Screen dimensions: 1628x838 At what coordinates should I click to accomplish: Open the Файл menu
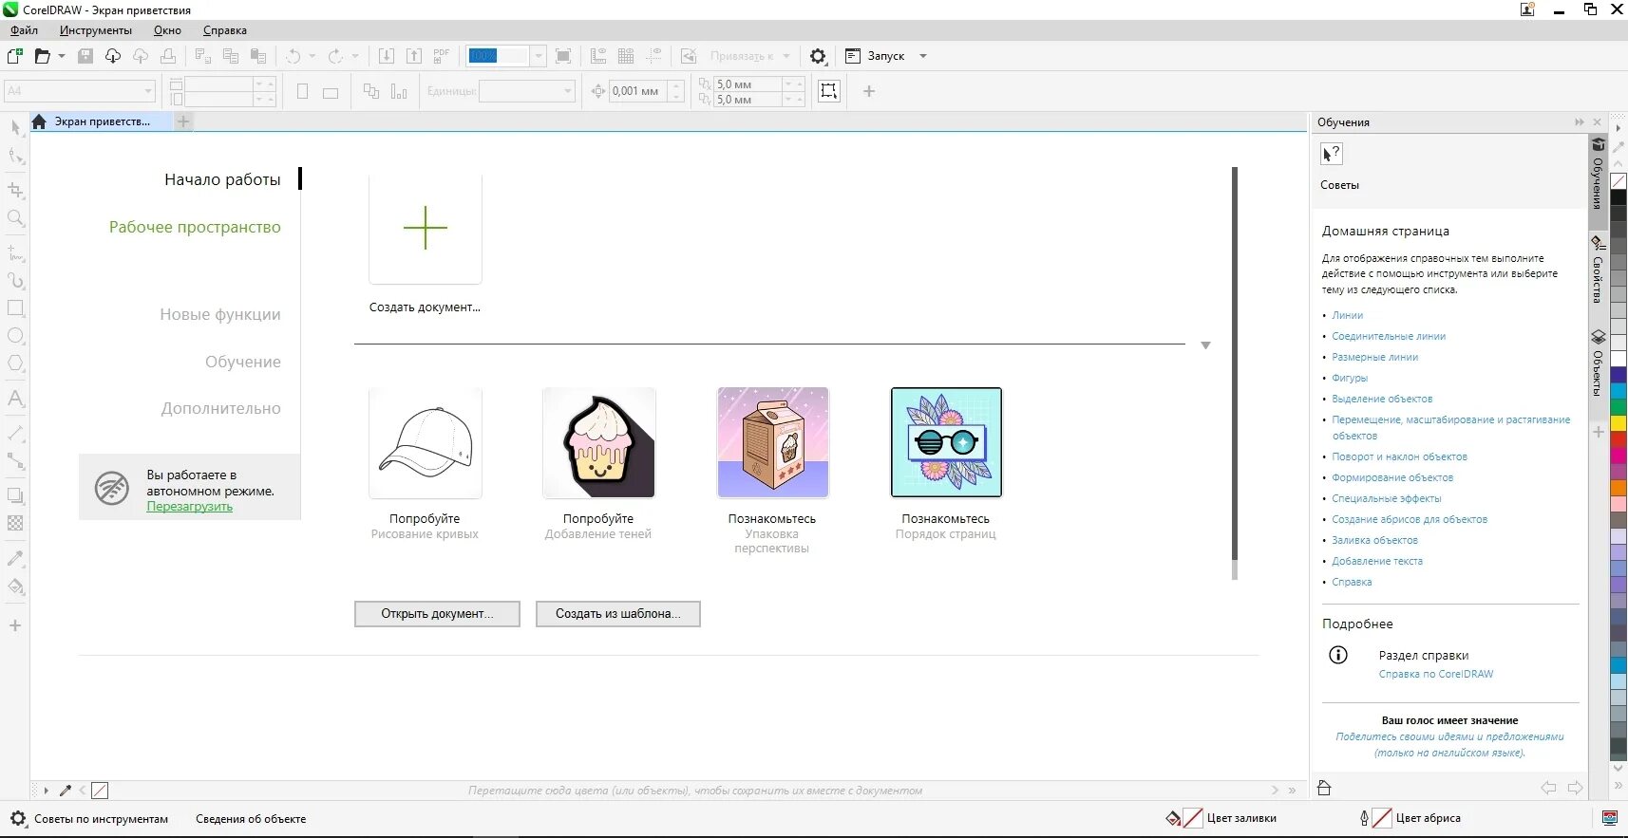point(25,30)
